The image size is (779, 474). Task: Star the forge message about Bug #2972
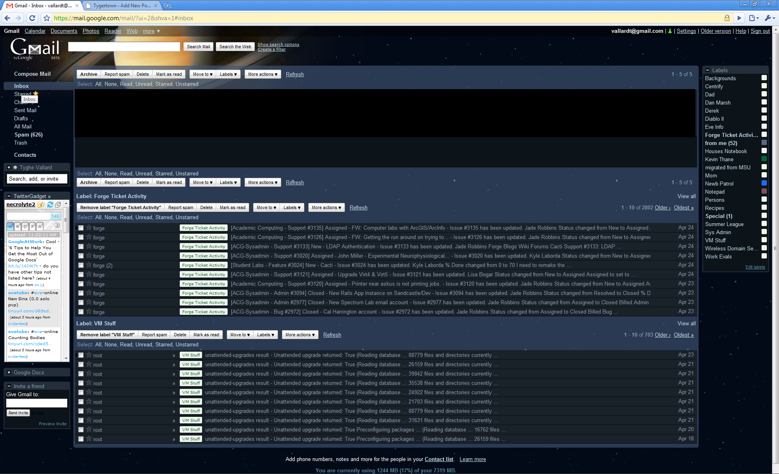pos(89,312)
